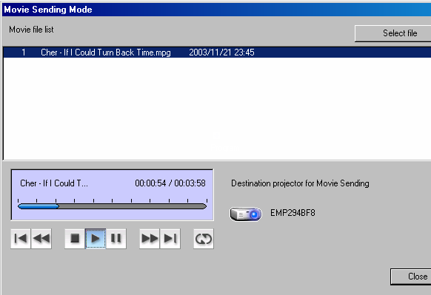
Task: Open the Select file button
Action: 393,33
